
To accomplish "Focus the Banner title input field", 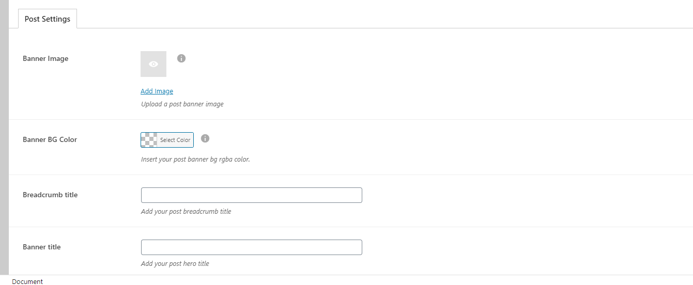I will (252, 247).
